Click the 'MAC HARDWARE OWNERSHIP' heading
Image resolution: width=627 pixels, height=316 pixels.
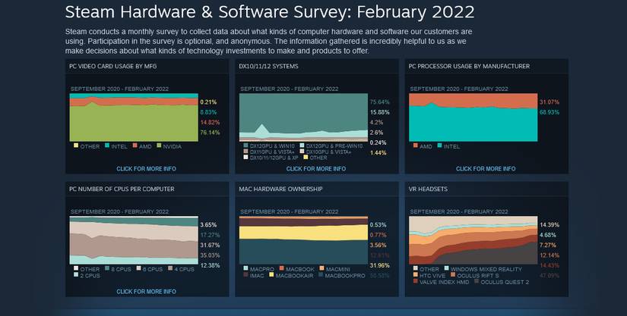coord(280,189)
